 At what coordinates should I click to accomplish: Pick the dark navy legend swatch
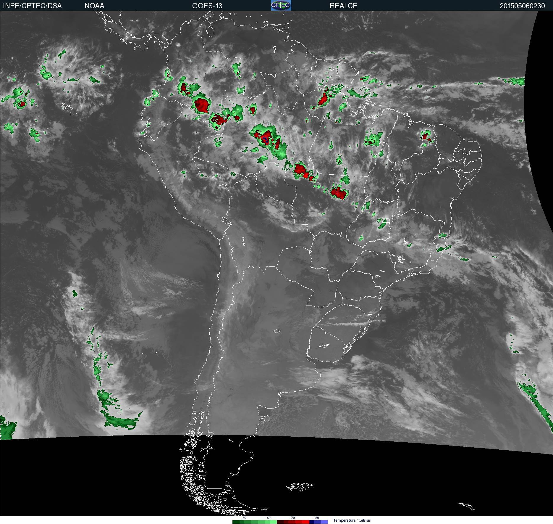coord(311,522)
